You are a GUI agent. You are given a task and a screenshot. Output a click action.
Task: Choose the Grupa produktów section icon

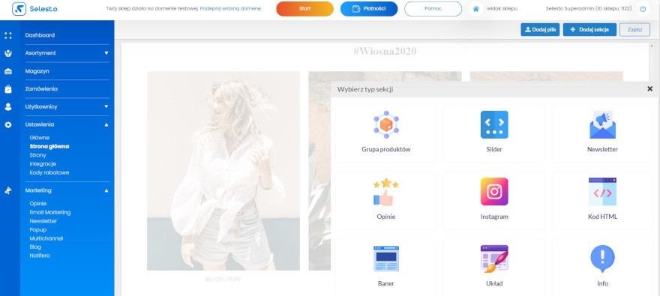click(386, 124)
